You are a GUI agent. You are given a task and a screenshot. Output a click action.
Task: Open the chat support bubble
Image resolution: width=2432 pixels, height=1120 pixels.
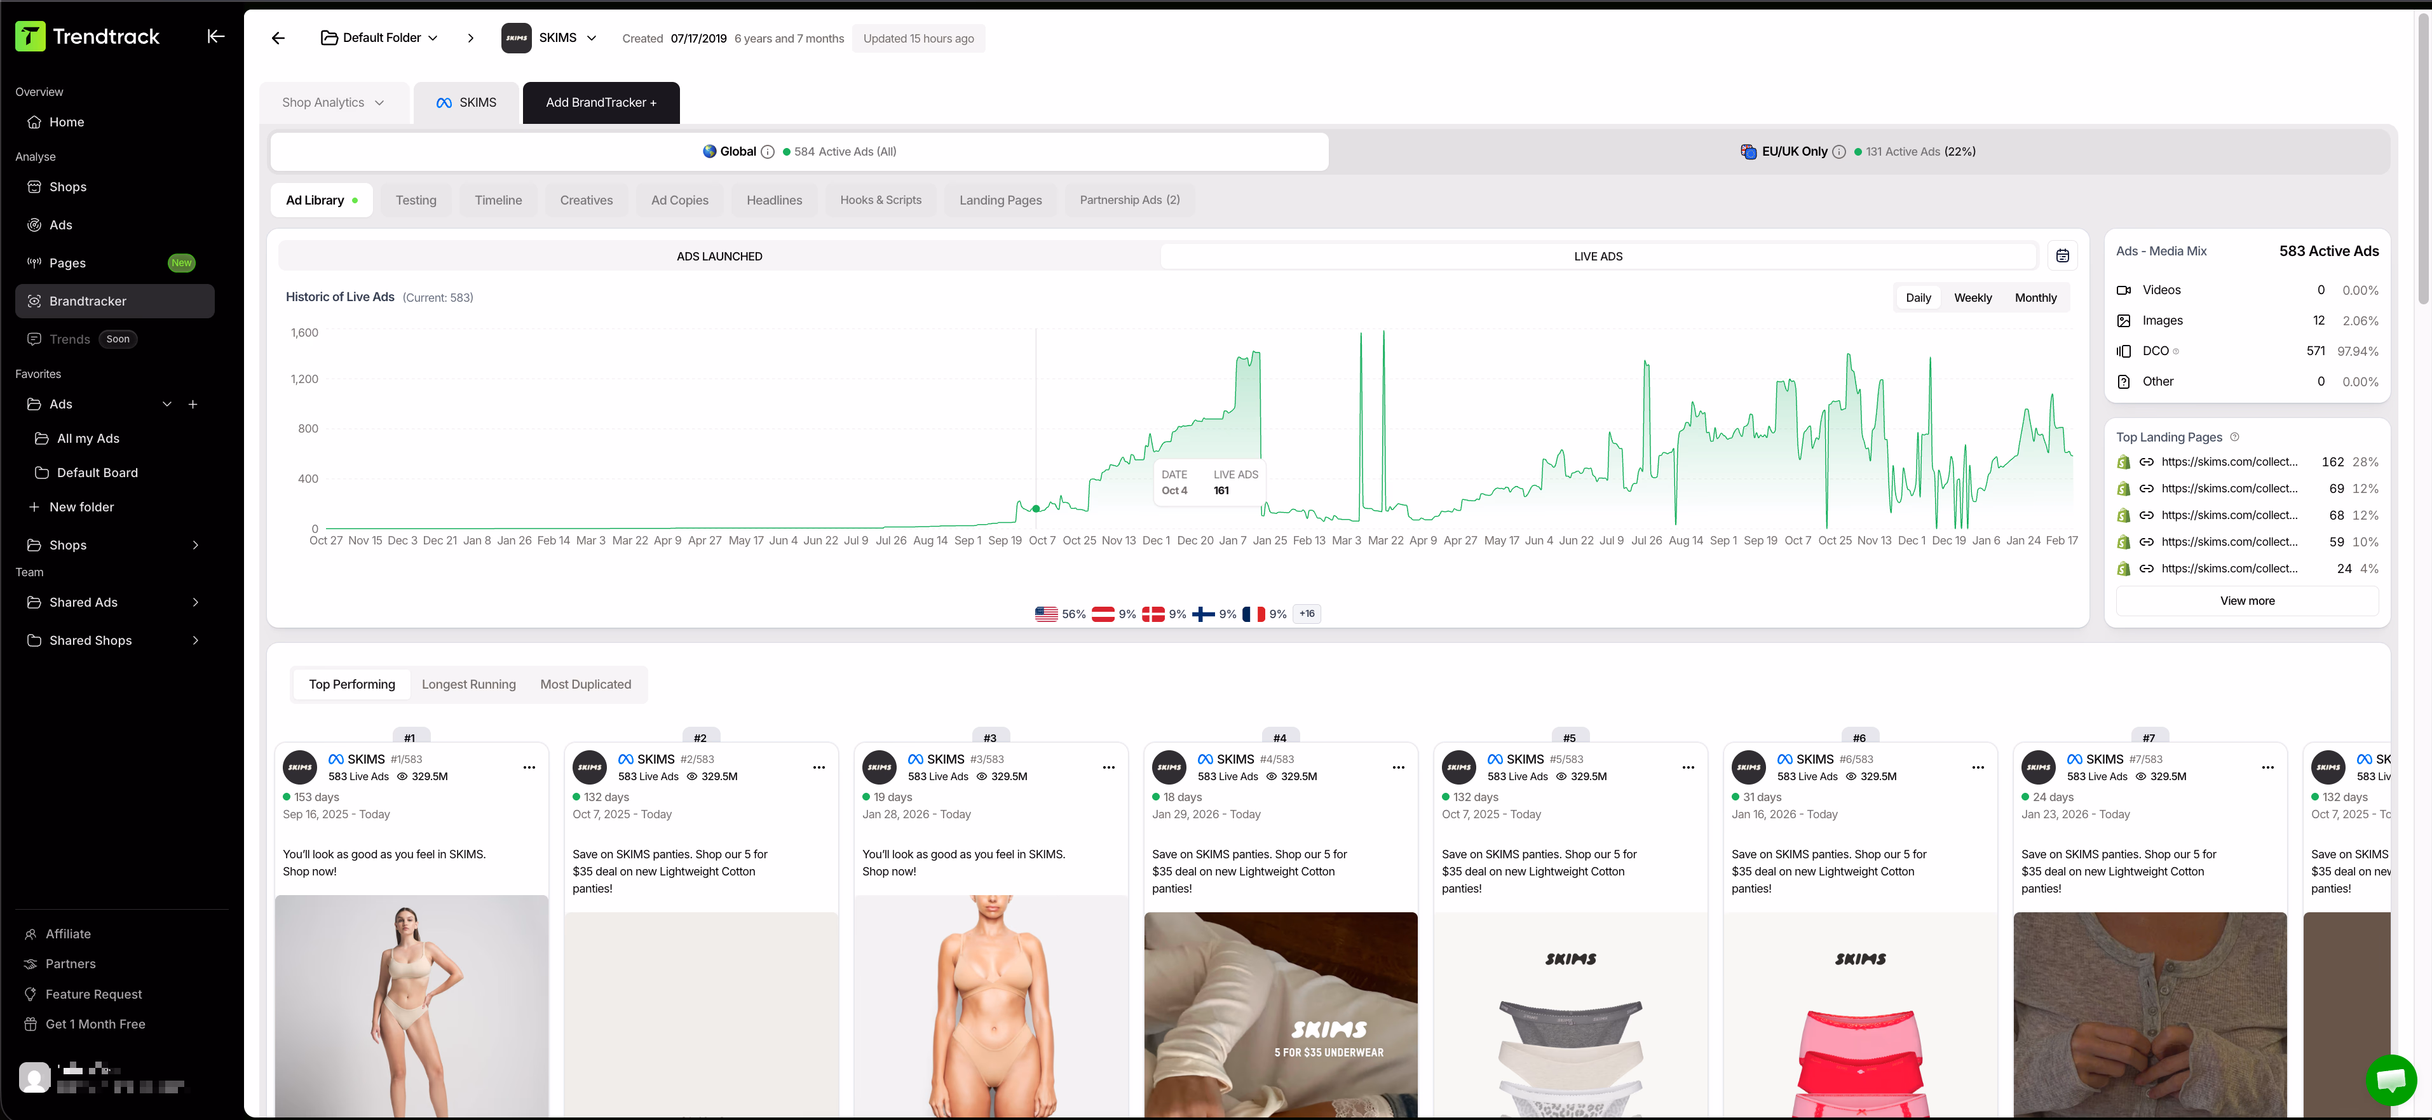coord(2391,1079)
